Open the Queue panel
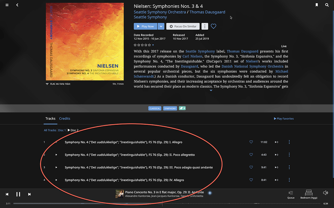334x208 pixels. tap(291, 194)
